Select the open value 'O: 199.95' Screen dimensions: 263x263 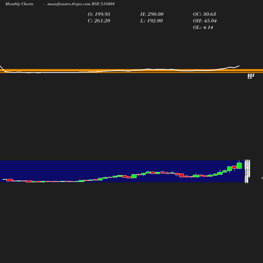click(99, 14)
